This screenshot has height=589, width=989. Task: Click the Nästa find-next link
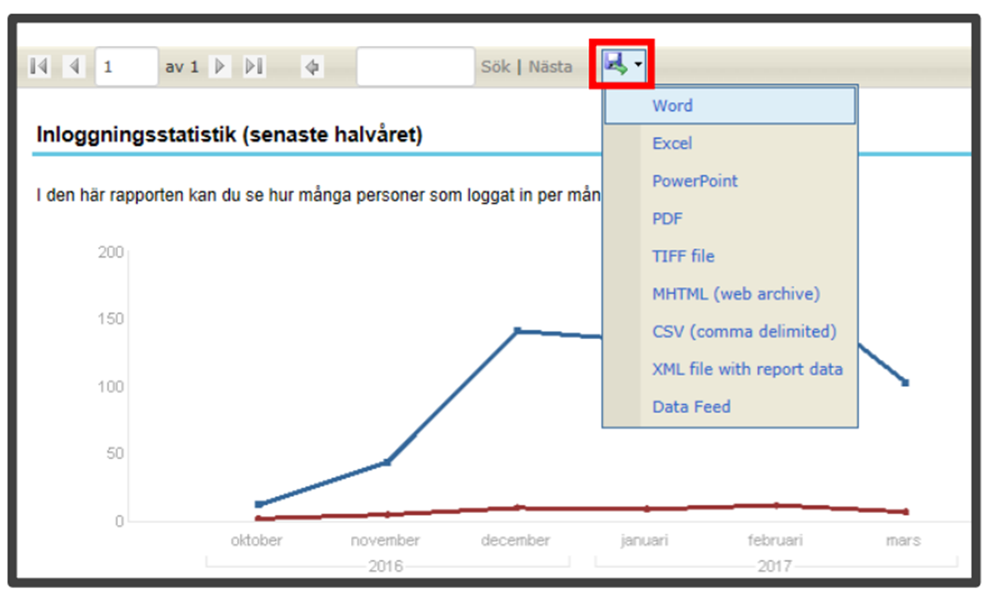click(x=550, y=67)
